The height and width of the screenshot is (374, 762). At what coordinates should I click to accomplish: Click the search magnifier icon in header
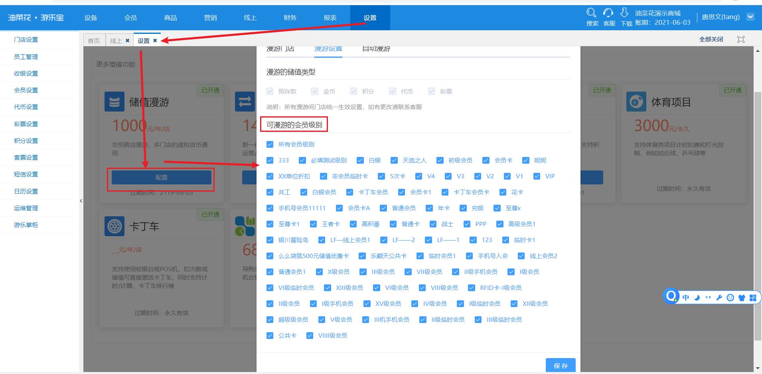coord(591,13)
